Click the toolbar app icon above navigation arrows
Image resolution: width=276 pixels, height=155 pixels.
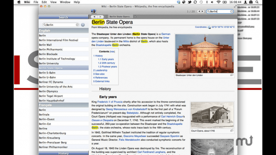(x=94, y=11)
